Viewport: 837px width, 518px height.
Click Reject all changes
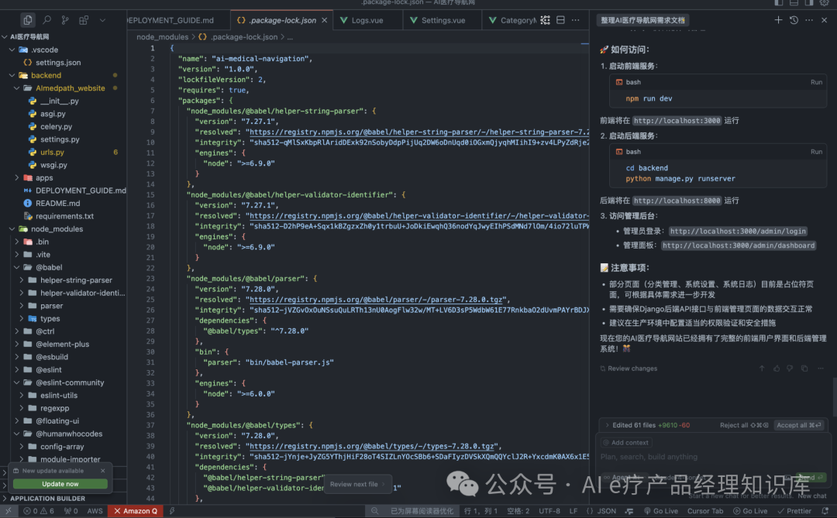coord(743,425)
